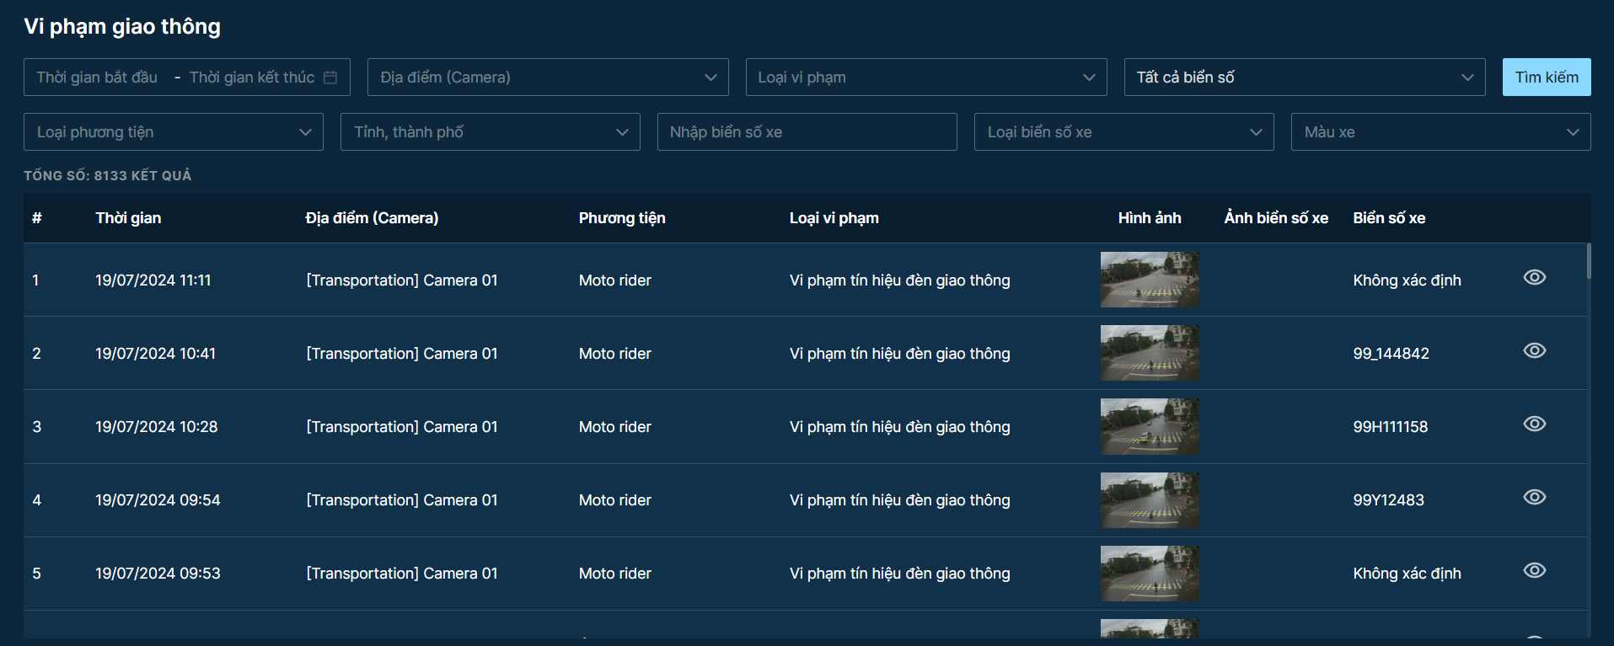This screenshot has width=1614, height=646.
Task: Click the Biển số xe column header
Action: pyautogui.click(x=1389, y=218)
